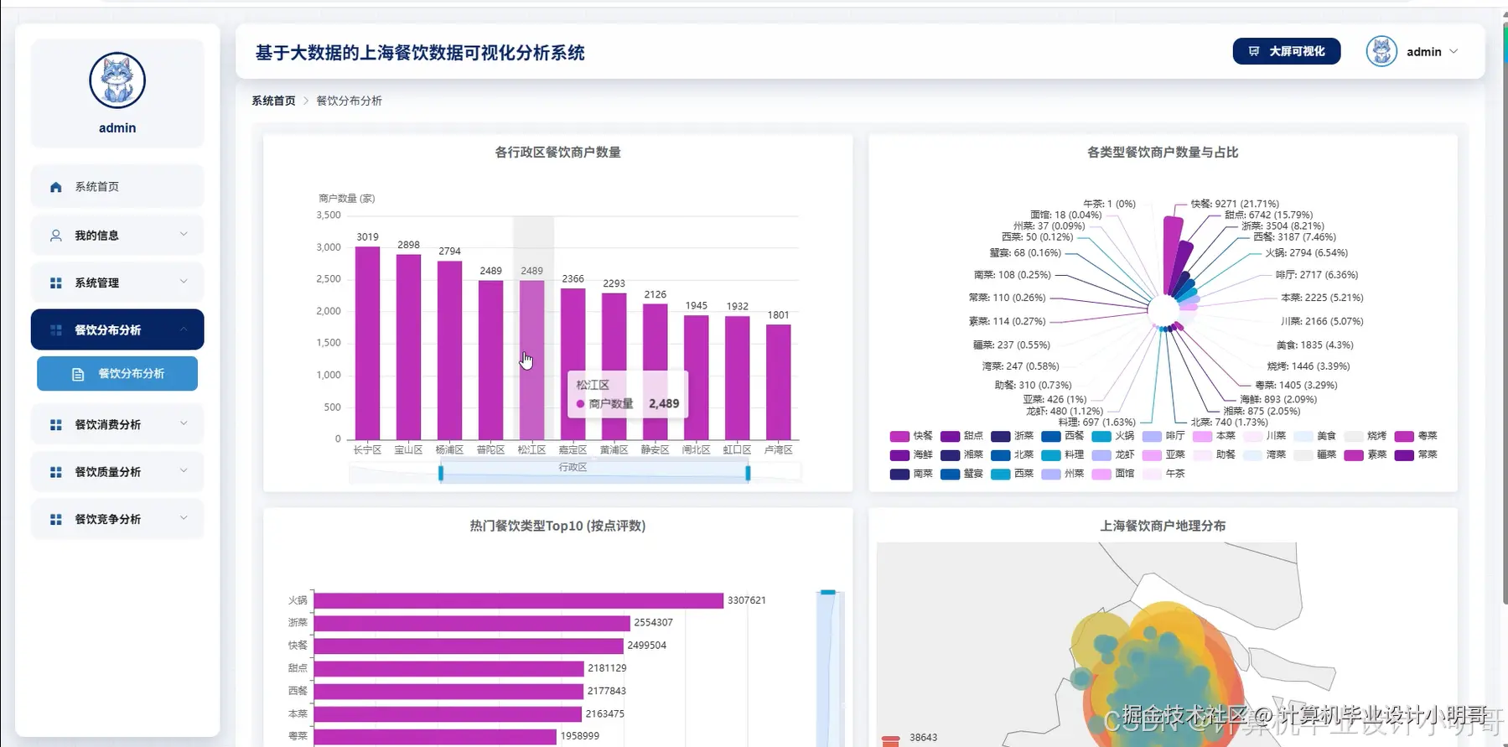Toggle the 粤菜 legend item
Screen dimensions: 1508x747
1415,436
